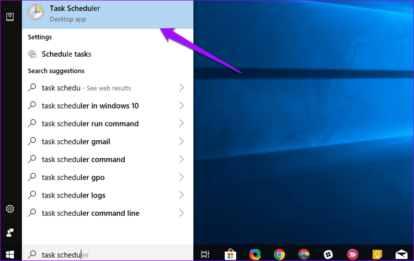This screenshot has height=261, width=414.
Task: Click search icon beside 'task scheduler logs'
Action: [32, 195]
